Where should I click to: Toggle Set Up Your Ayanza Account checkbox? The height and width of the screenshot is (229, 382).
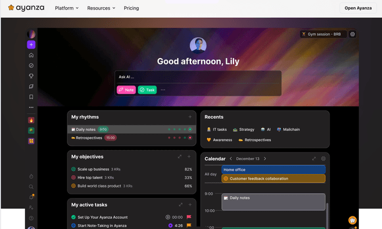(73, 217)
